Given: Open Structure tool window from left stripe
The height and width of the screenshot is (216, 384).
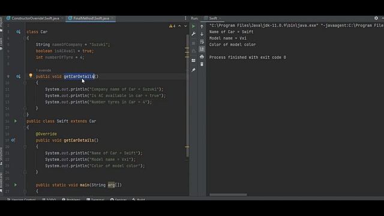Looking at the screenshot, I should coord(1,156).
